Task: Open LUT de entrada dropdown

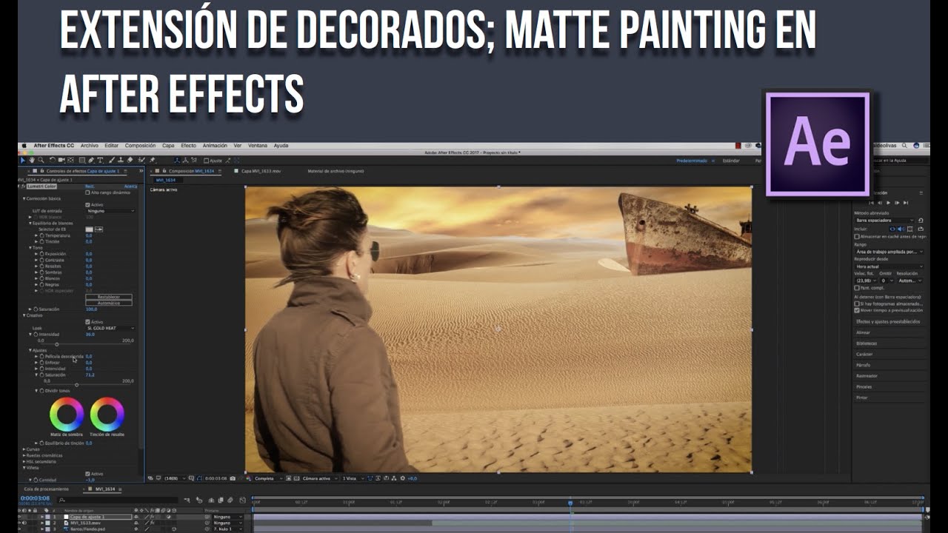Action: point(111,211)
